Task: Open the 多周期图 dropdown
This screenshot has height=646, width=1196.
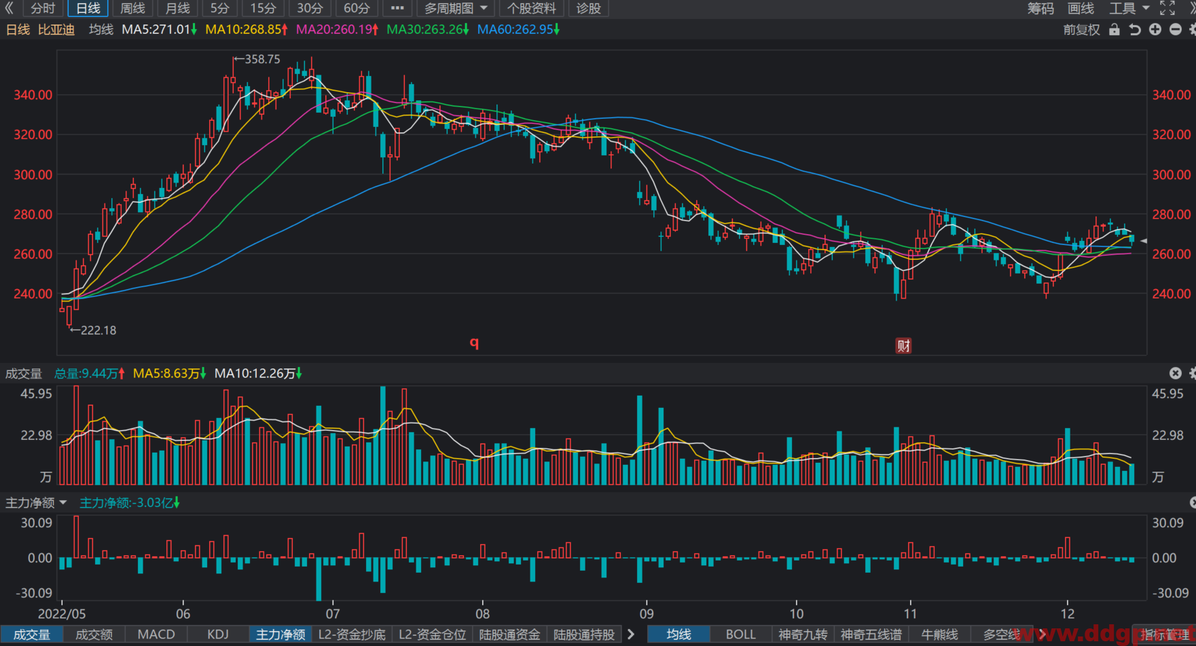Action: [456, 8]
